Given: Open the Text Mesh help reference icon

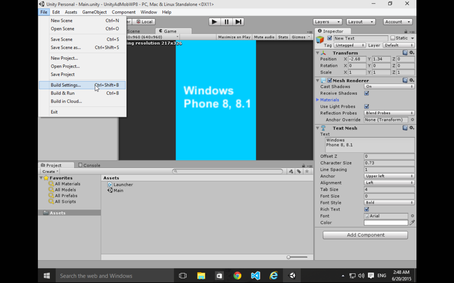Looking at the screenshot, I should click(405, 128).
